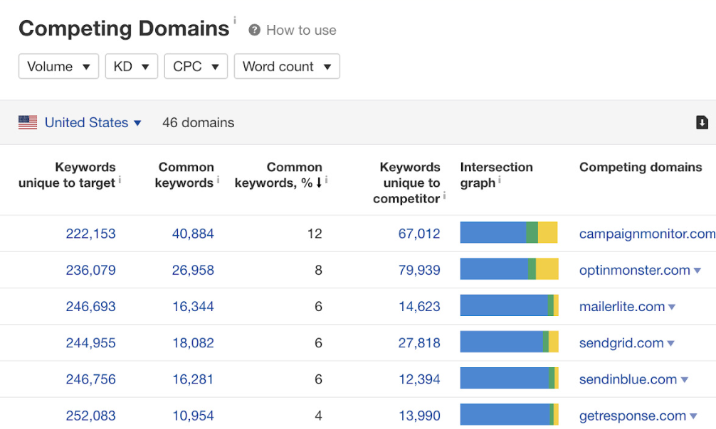Click sendinblue.com intersection graph bar

click(509, 378)
